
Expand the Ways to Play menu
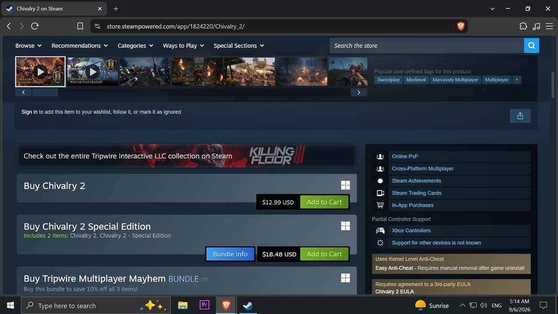183,46
